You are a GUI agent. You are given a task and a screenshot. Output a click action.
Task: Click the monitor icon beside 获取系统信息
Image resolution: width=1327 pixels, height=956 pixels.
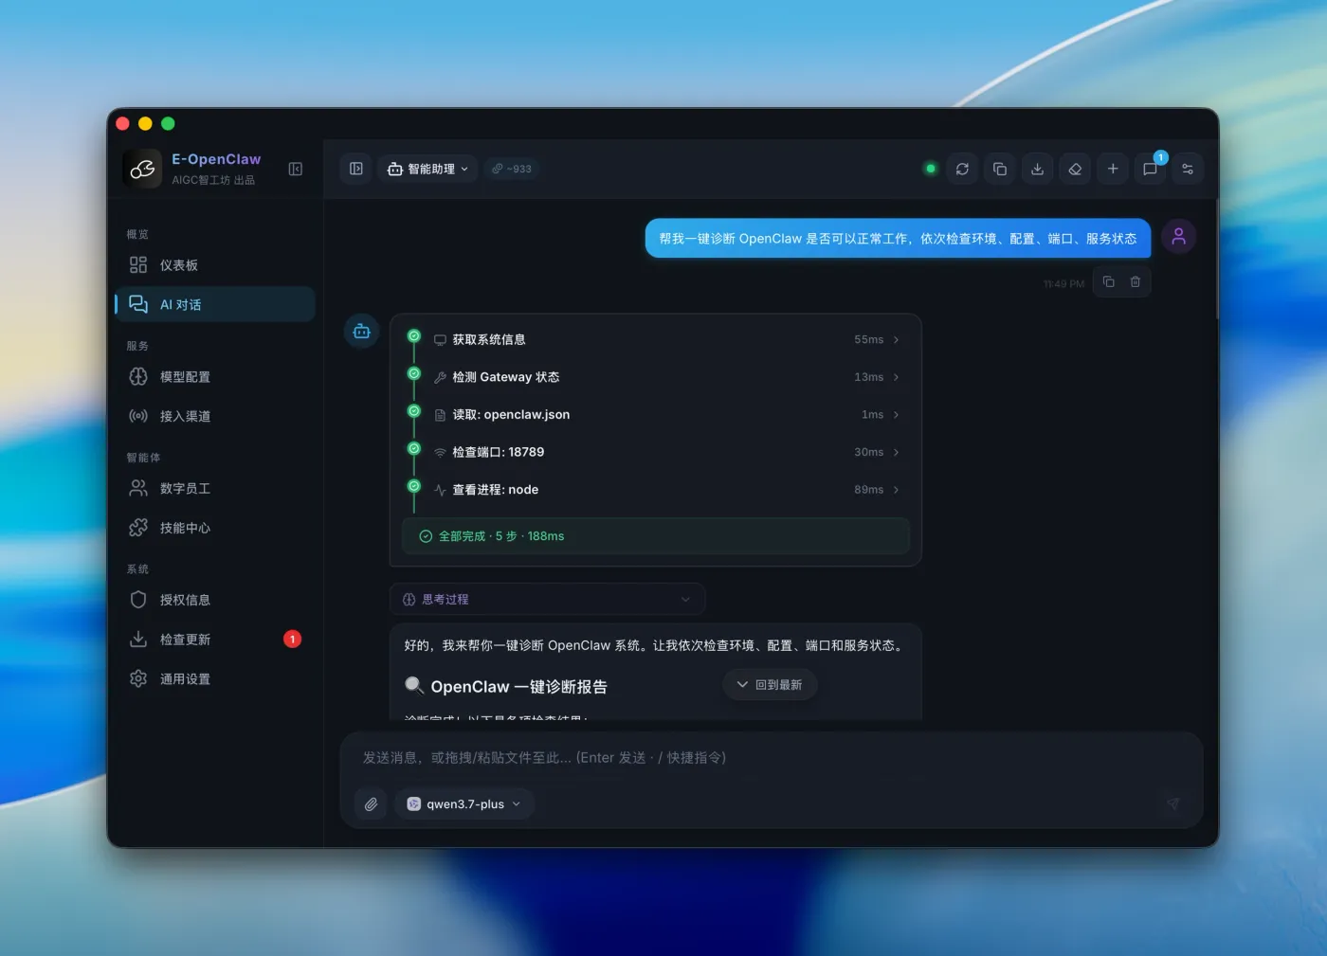[x=440, y=339]
